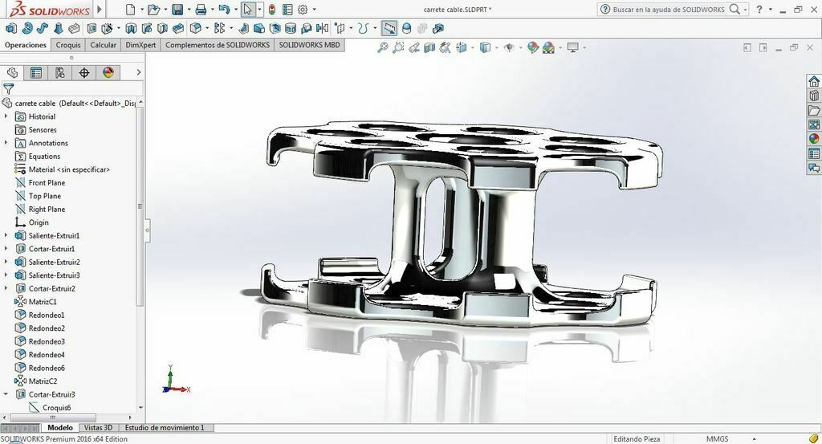
Task: Expand the Annotations tree node
Action: coord(6,143)
